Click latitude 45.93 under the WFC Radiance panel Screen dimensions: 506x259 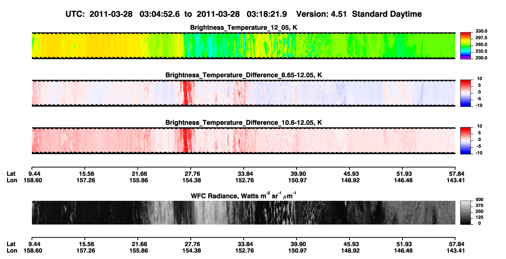350,244
